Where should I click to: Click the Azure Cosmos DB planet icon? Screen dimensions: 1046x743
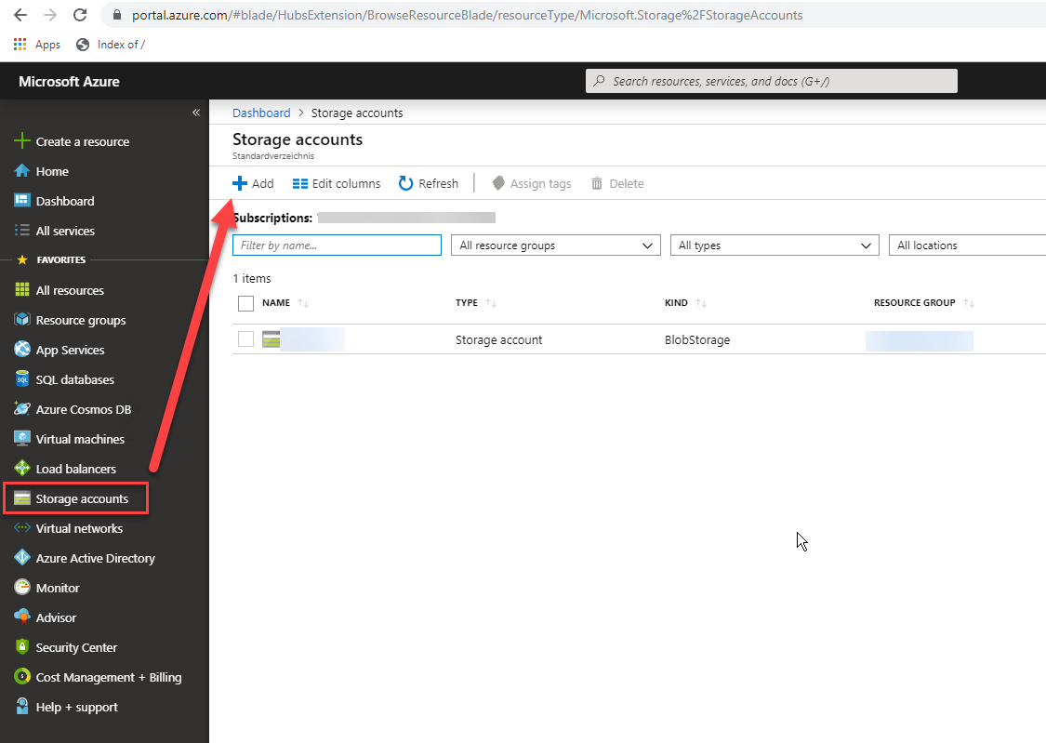[22, 409]
